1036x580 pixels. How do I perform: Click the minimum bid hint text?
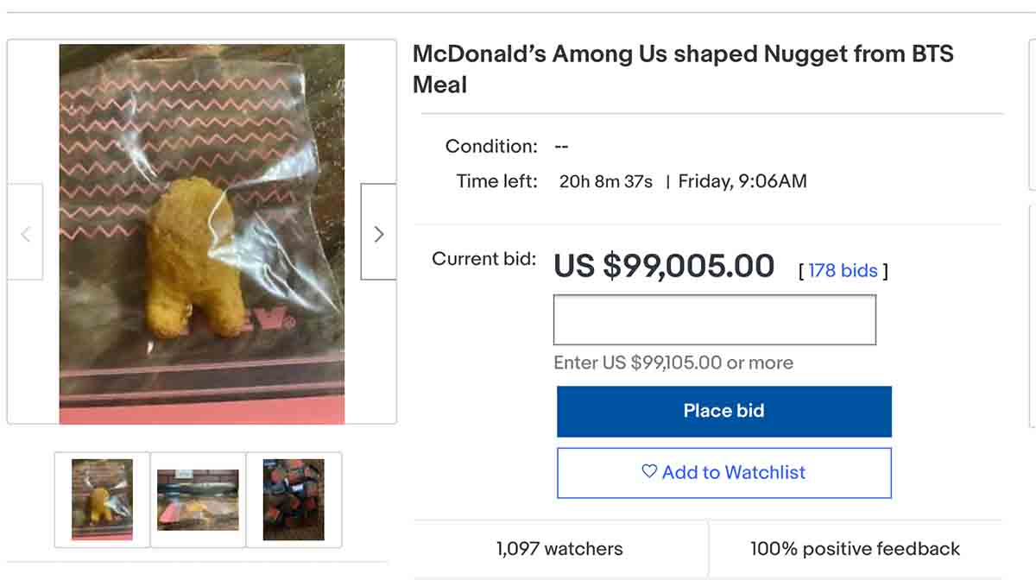(673, 362)
